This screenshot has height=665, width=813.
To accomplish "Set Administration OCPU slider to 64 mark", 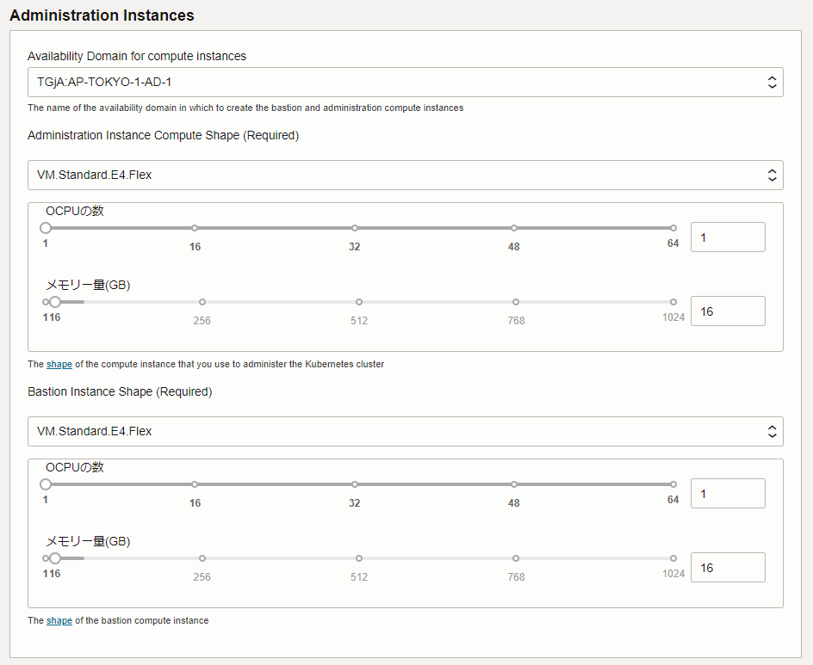I will 673,228.
